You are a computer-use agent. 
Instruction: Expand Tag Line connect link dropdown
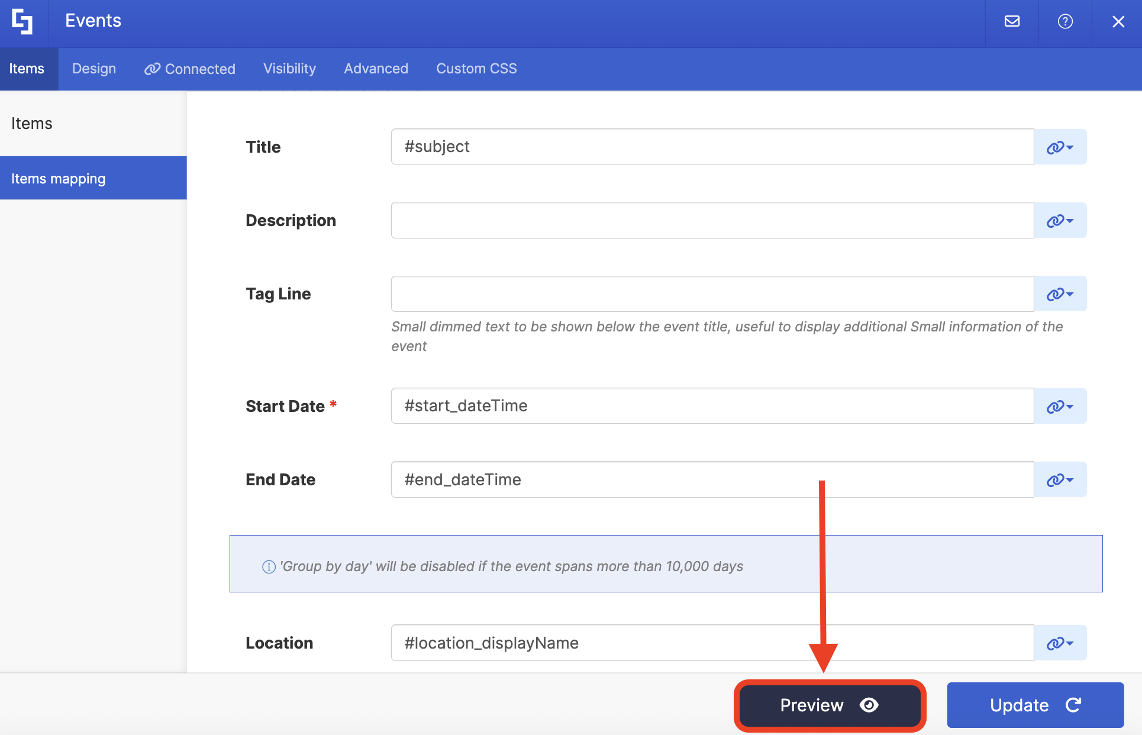tap(1060, 294)
